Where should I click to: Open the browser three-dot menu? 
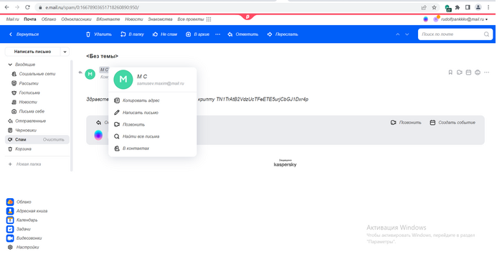click(488, 7)
